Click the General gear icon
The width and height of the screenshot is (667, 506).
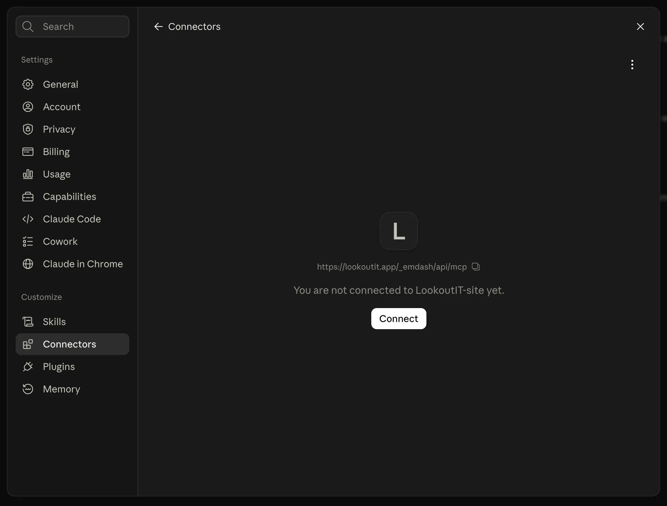pos(28,84)
